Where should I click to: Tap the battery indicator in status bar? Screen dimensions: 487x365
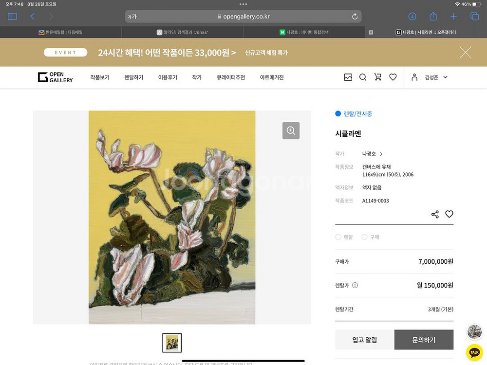(x=476, y=4)
